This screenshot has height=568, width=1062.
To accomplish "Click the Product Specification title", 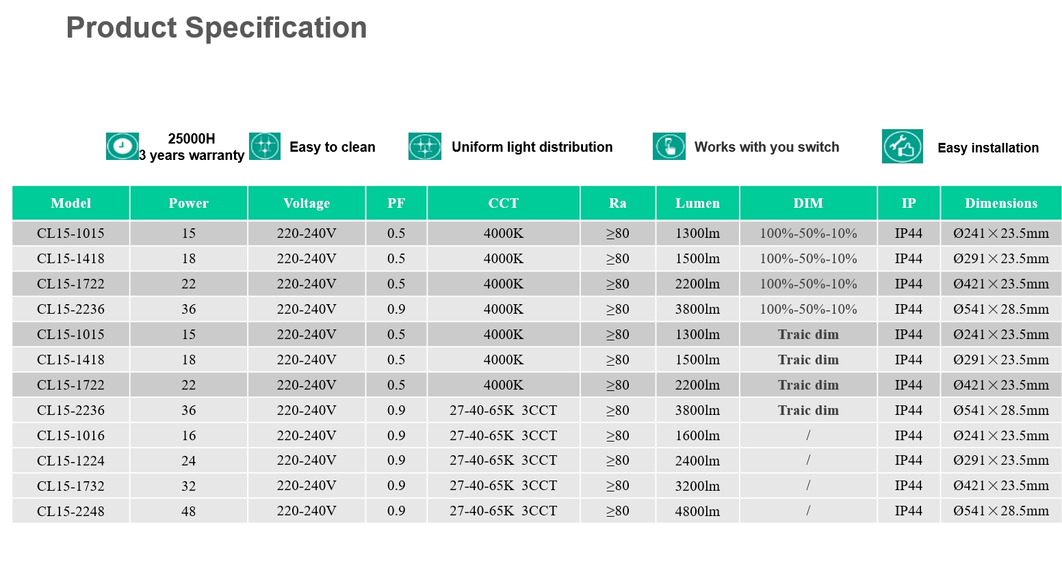I will (216, 28).
